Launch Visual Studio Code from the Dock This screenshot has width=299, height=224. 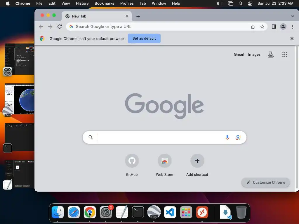[170, 212]
